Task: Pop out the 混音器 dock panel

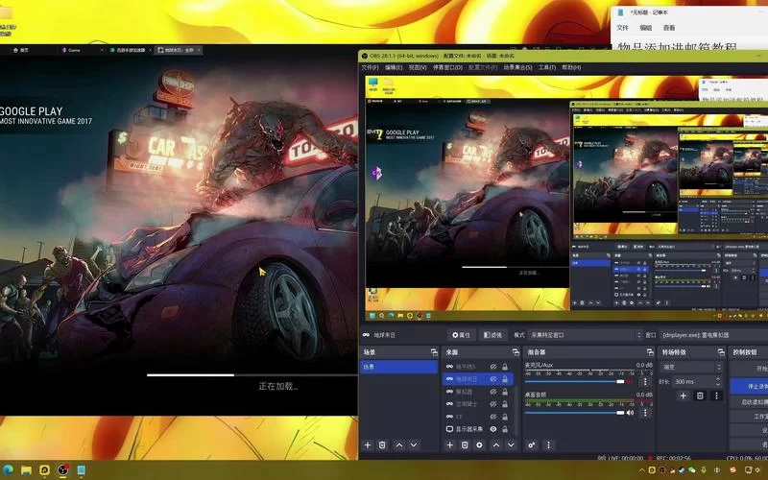Action: tap(650, 352)
